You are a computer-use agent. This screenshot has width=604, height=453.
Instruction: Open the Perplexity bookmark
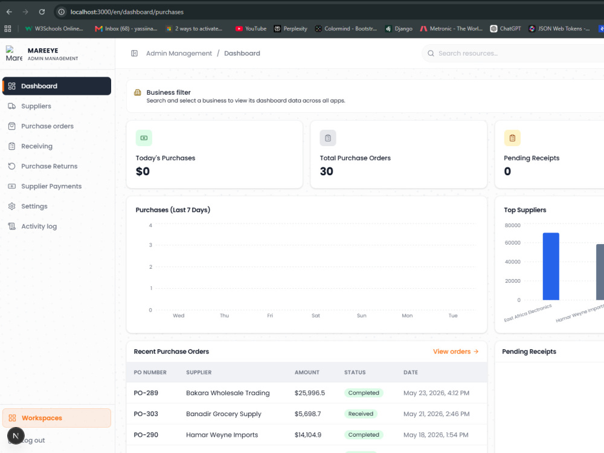click(x=291, y=28)
